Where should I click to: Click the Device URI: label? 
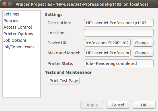(58, 43)
